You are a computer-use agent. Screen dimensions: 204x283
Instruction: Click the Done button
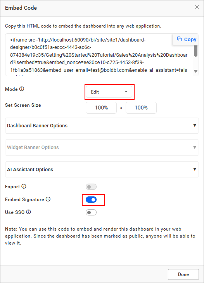pos(183,274)
